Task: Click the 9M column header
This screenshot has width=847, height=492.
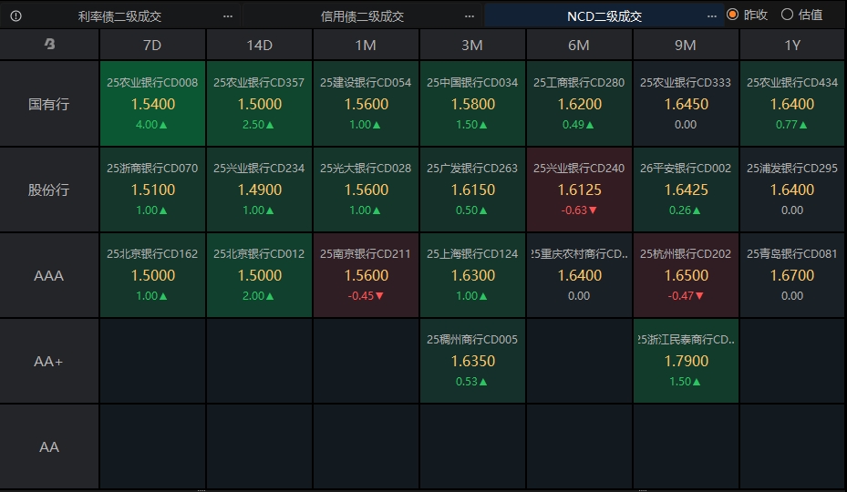Action: pyautogui.click(x=686, y=45)
